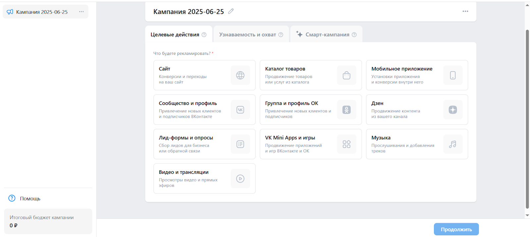Select the Видео и трансляции card
Image resolution: width=530 pixels, height=237 pixels.
(x=204, y=178)
